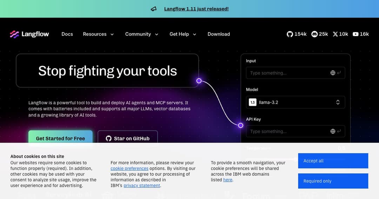This screenshot has height=199, width=379.
Task: Accept all cookies
Action: (333, 161)
